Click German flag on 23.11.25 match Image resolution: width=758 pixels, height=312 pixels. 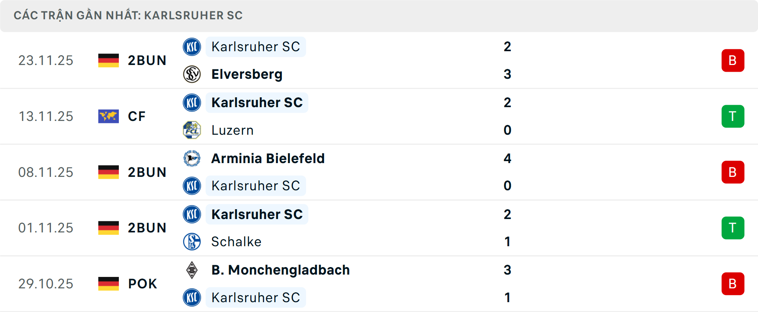pyautogui.click(x=109, y=60)
